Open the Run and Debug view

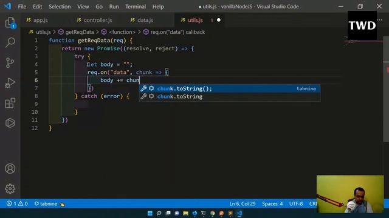pyautogui.click(x=10, y=83)
